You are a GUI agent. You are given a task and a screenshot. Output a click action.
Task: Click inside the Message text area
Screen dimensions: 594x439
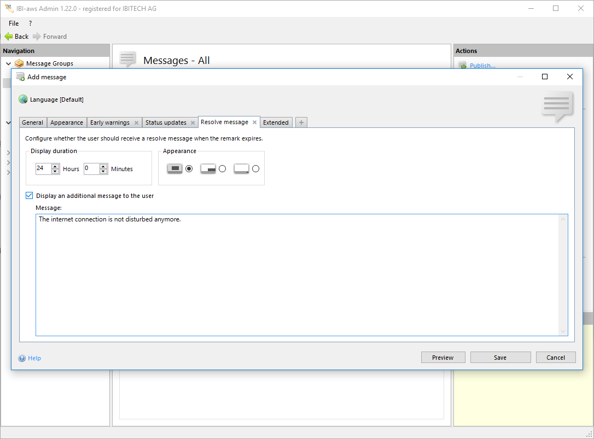[295, 273]
